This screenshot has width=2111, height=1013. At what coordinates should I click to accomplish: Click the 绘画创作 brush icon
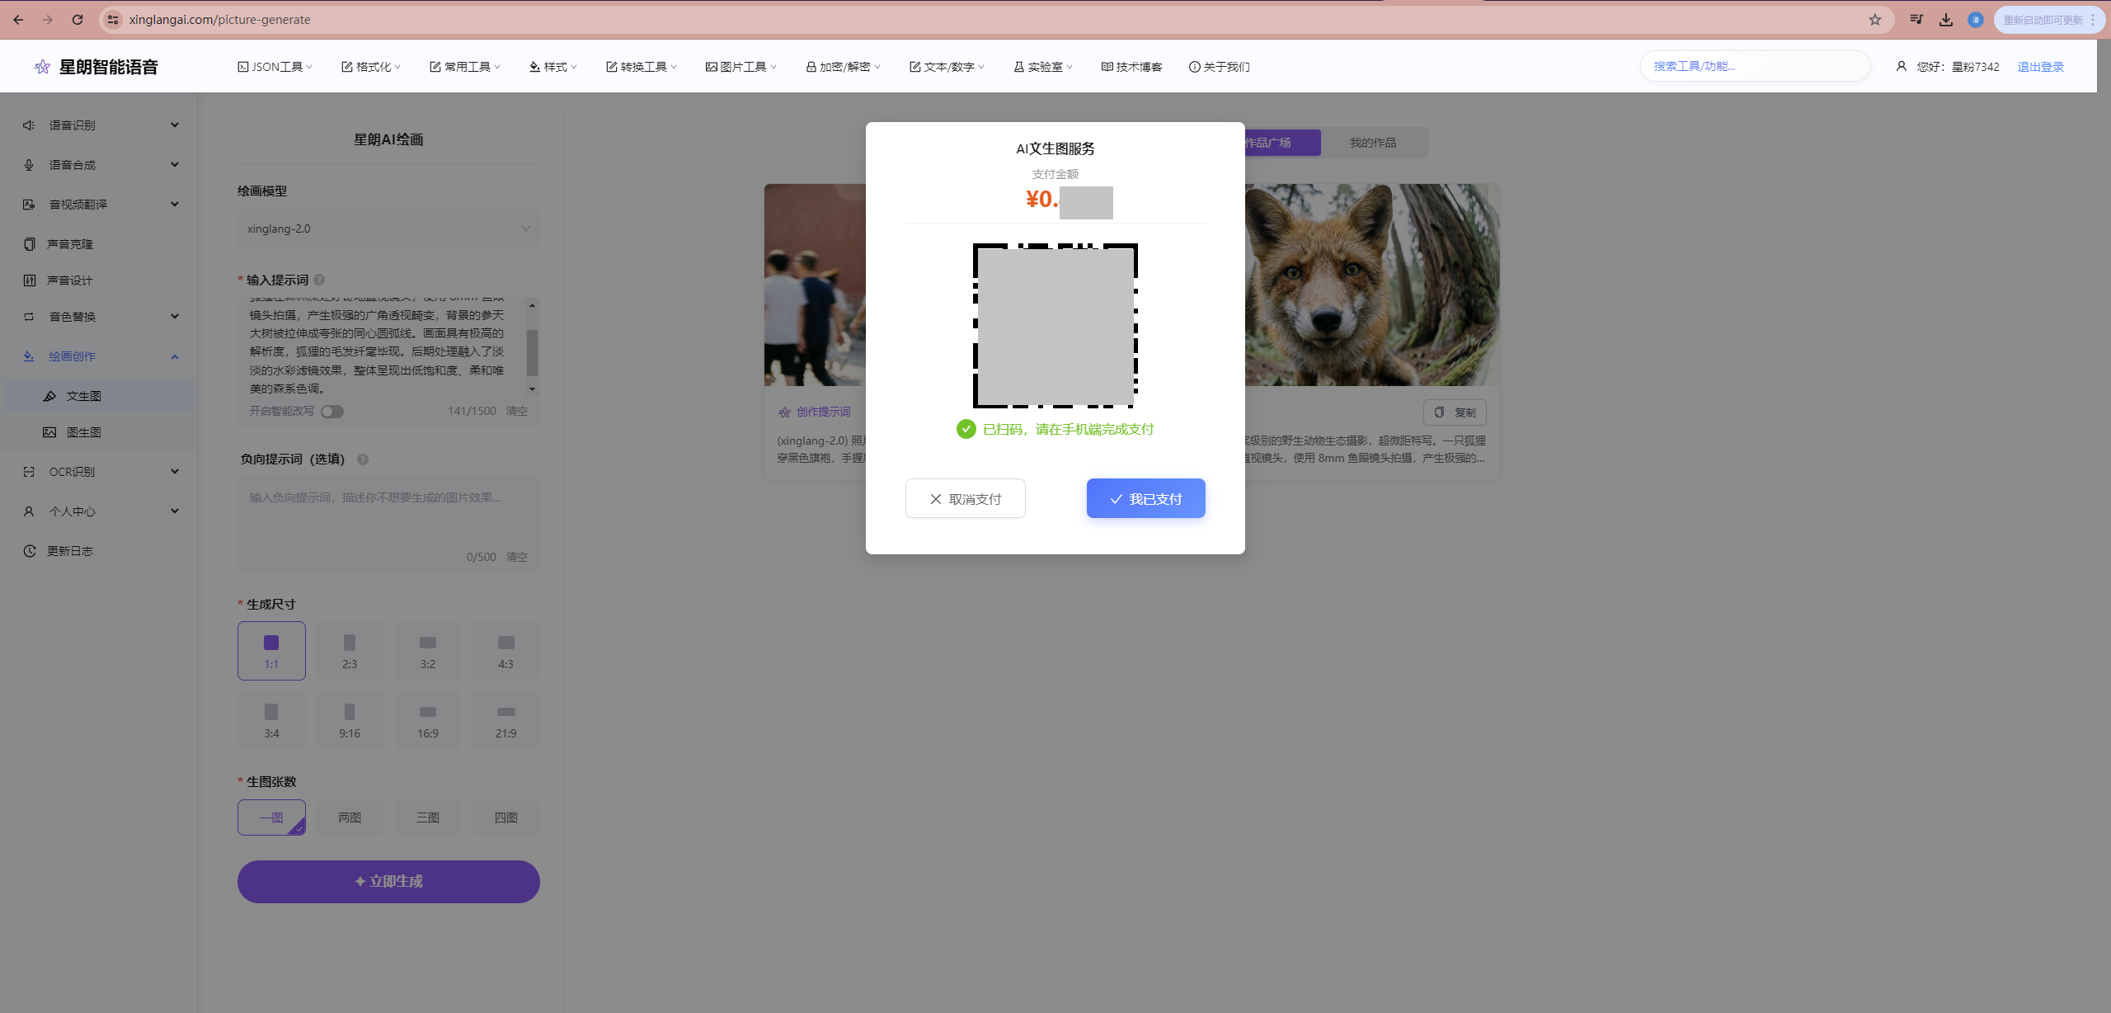tap(29, 356)
